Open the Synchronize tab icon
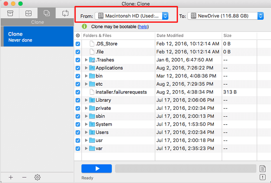This screenshot has width=271, height=183. (65, 13)
